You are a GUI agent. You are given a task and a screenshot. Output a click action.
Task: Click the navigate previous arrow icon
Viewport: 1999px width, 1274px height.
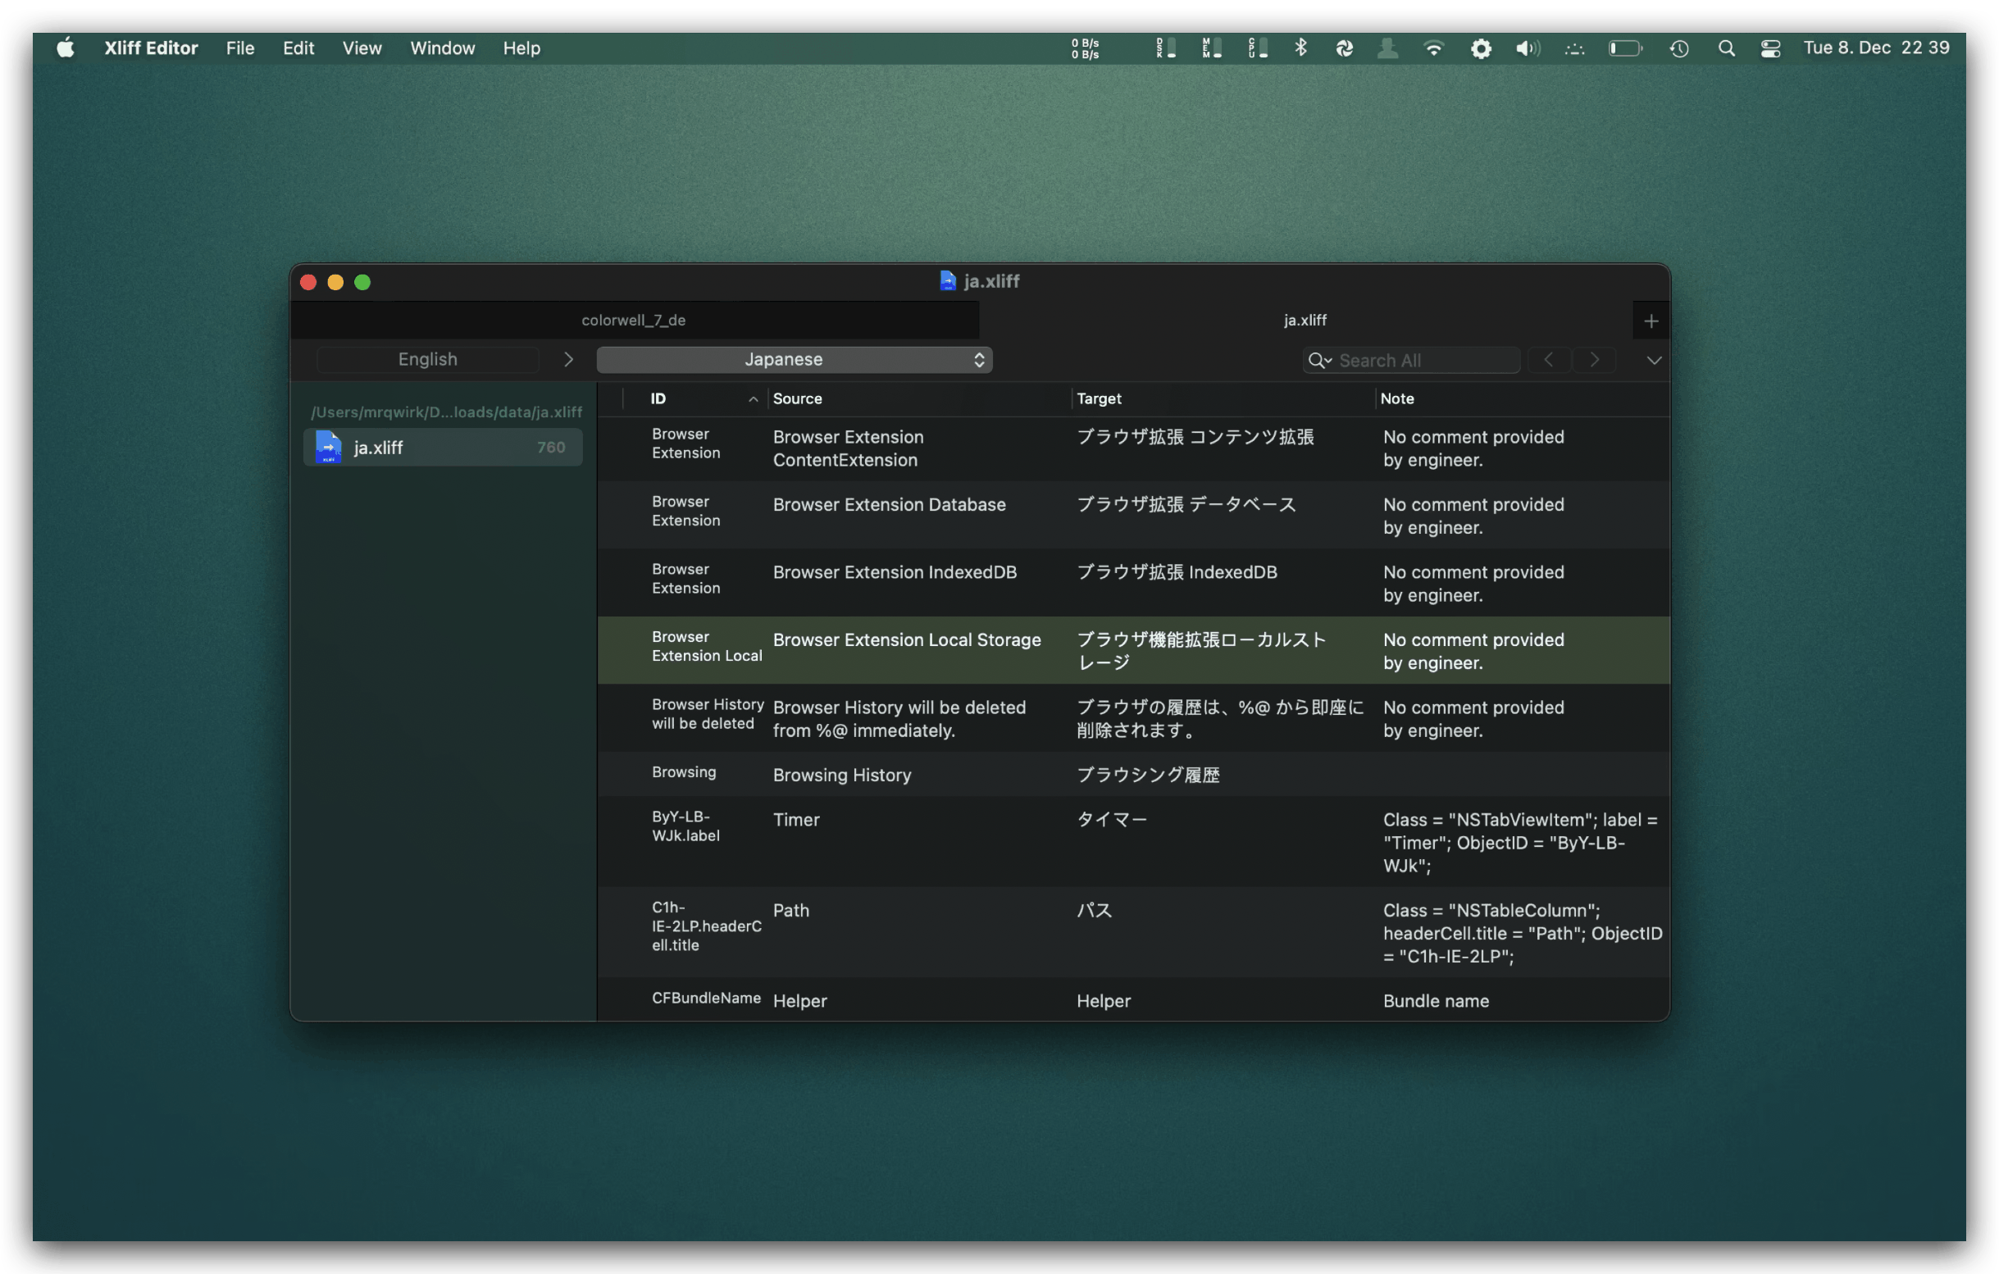1549,358
